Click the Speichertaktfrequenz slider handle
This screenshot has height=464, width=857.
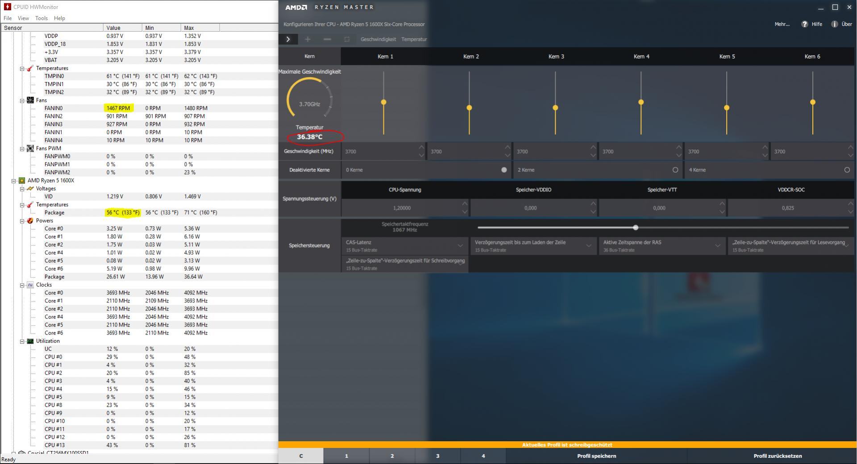coord(636,228)
